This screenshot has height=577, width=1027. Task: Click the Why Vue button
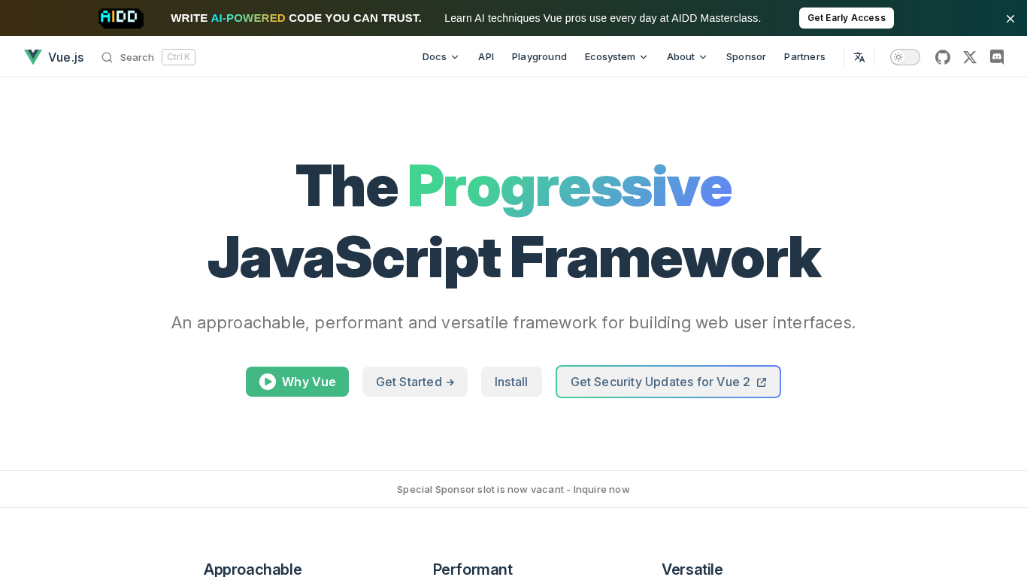297,382
